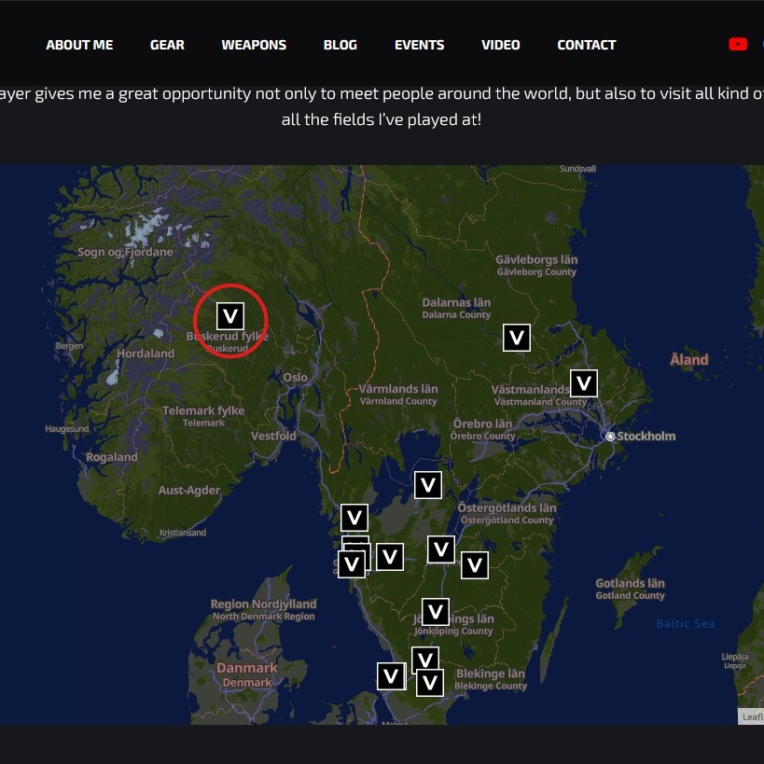Click the Stockholm city label on the map
Screen dimensions: 764x764
[646, 436]
